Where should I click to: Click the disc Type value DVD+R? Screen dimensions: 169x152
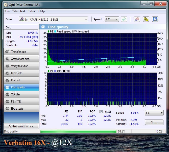[x=33, y=33]
